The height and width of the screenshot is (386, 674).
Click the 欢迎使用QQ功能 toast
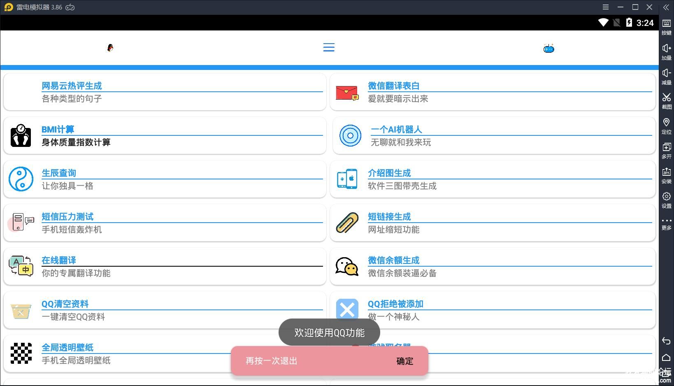pyautogui.click(x=329, y=333)
